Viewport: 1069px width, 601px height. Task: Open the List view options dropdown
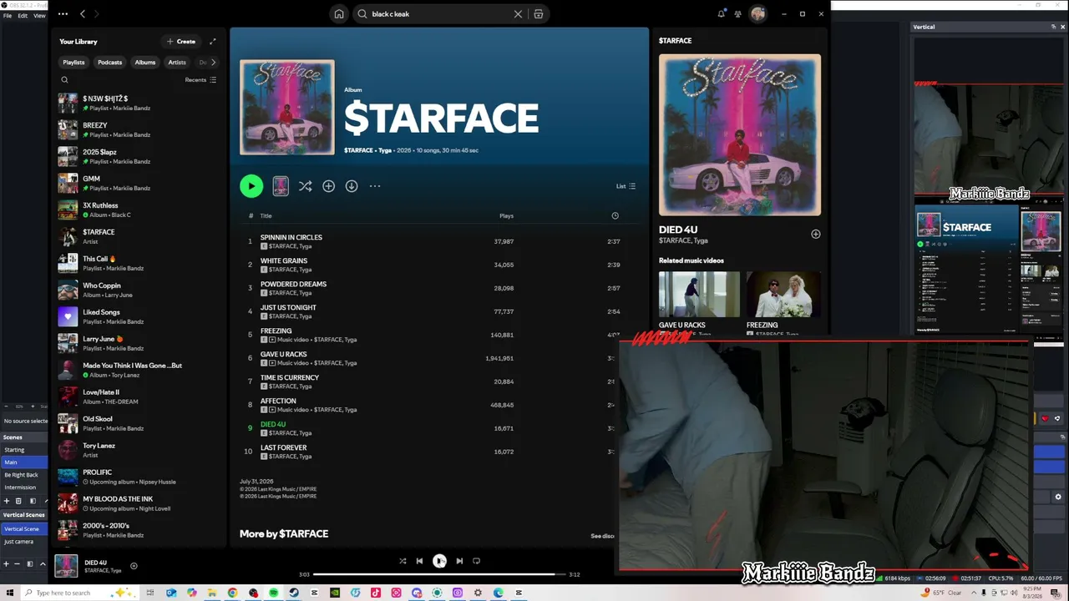tap(626, 186)
